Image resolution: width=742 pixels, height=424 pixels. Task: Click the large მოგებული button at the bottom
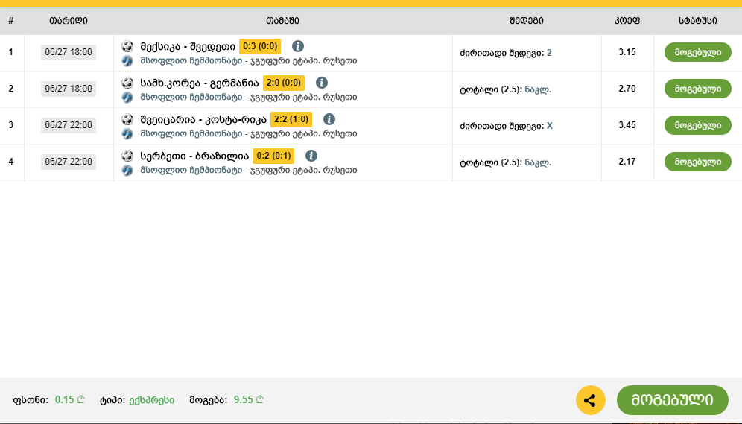pyautogui.click(x=672, y=400)
